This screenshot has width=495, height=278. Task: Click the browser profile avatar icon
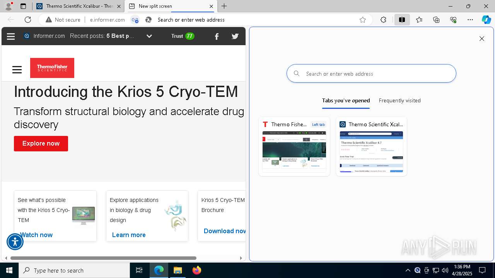9,6
